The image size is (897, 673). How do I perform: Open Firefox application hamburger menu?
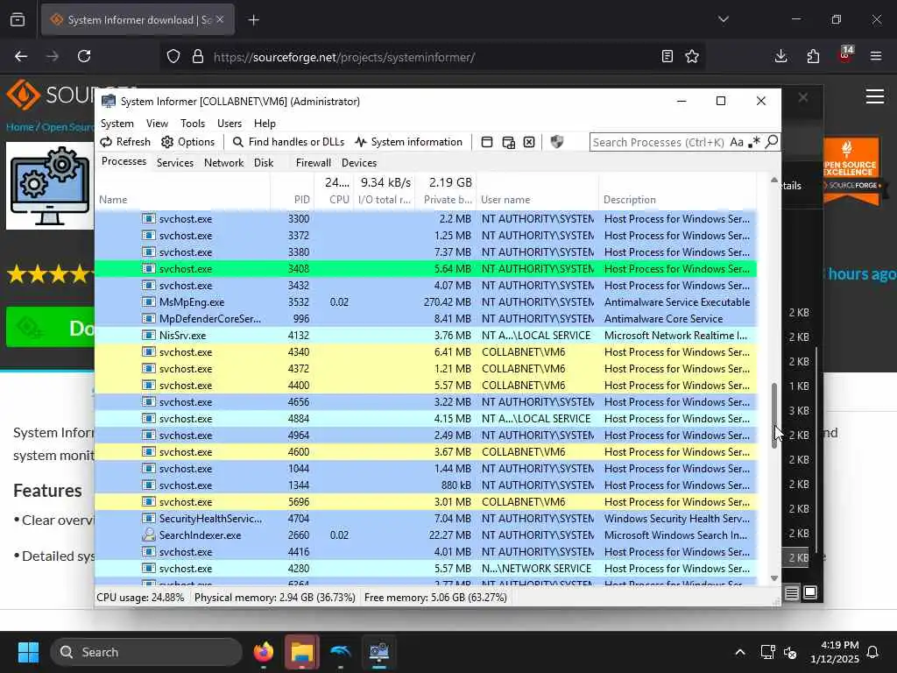click(x=876, y=56)
